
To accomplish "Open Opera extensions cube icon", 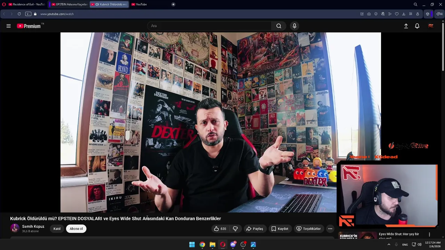I will pos(428,14).
